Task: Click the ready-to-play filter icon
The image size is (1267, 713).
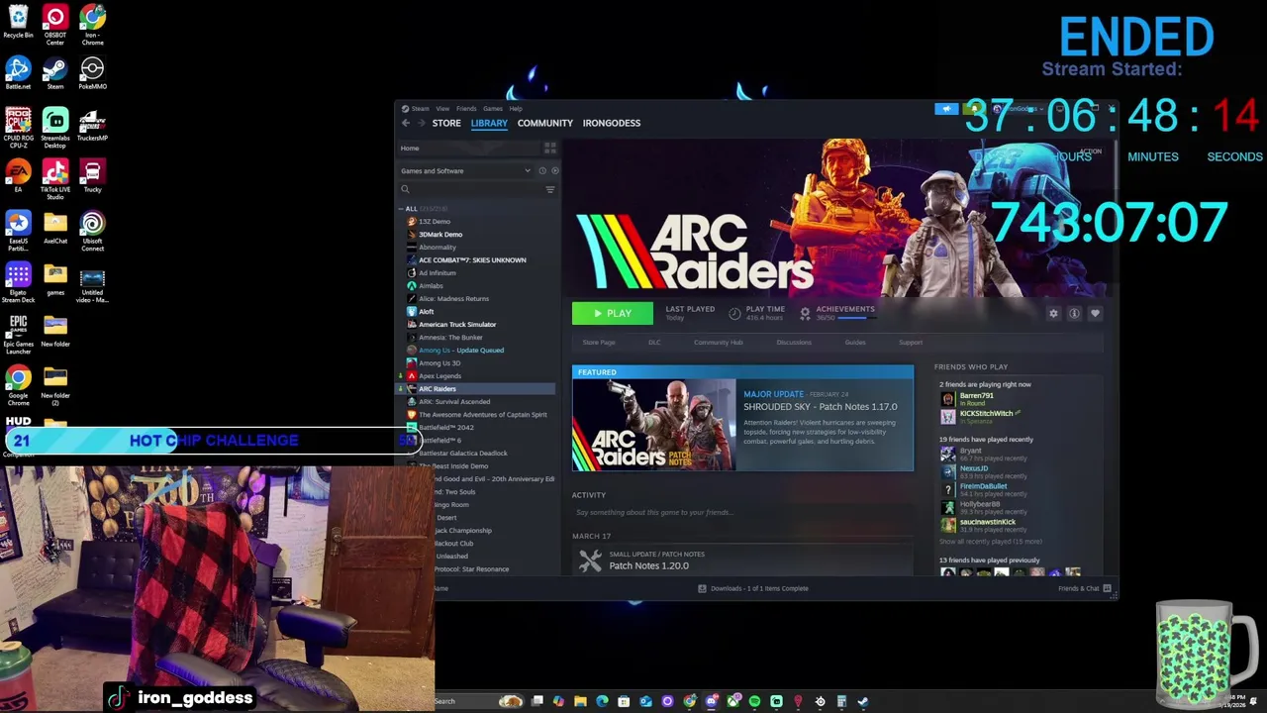Action: (x=554, y=170)
